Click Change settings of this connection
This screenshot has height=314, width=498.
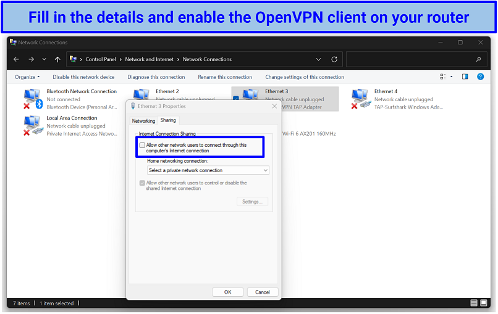(305, 77)
